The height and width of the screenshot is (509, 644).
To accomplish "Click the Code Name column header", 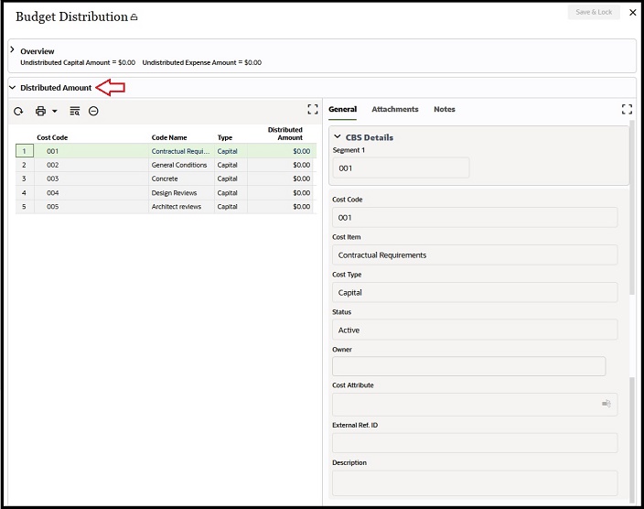I will [x=169, y=137].
